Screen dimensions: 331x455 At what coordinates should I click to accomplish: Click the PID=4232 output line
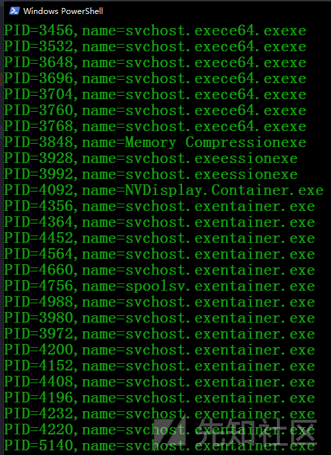[x=160, y=414]
